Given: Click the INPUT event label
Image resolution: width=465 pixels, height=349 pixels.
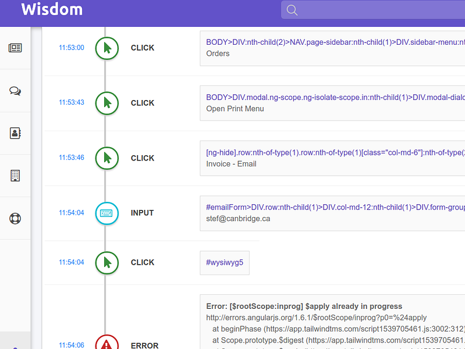Looking at the screenshot, I should [x=143, y=213].
